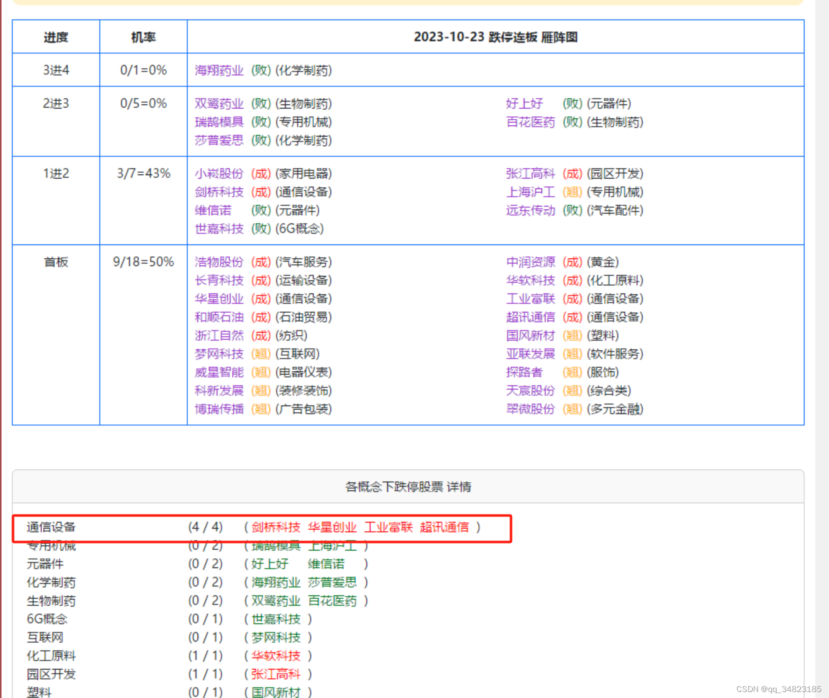
Task: Click 华软科技 in the 化工原料 details row
Action: (276, 656)
